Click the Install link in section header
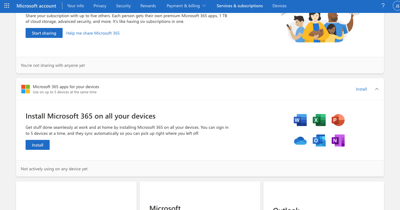Screen dimensions: 400x210 tap(361, 89)
